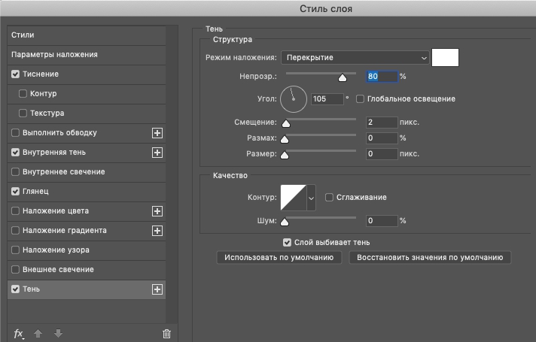Click plus icon next to Наложение цвета
Screen dimensions: 536x342
[x=157, y=211]
